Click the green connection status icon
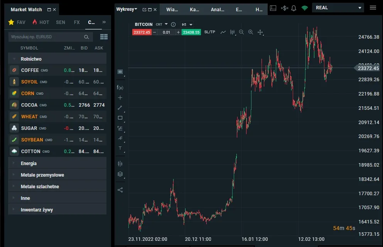Screen dimensions: 383x247 click(x=305, y=8)
